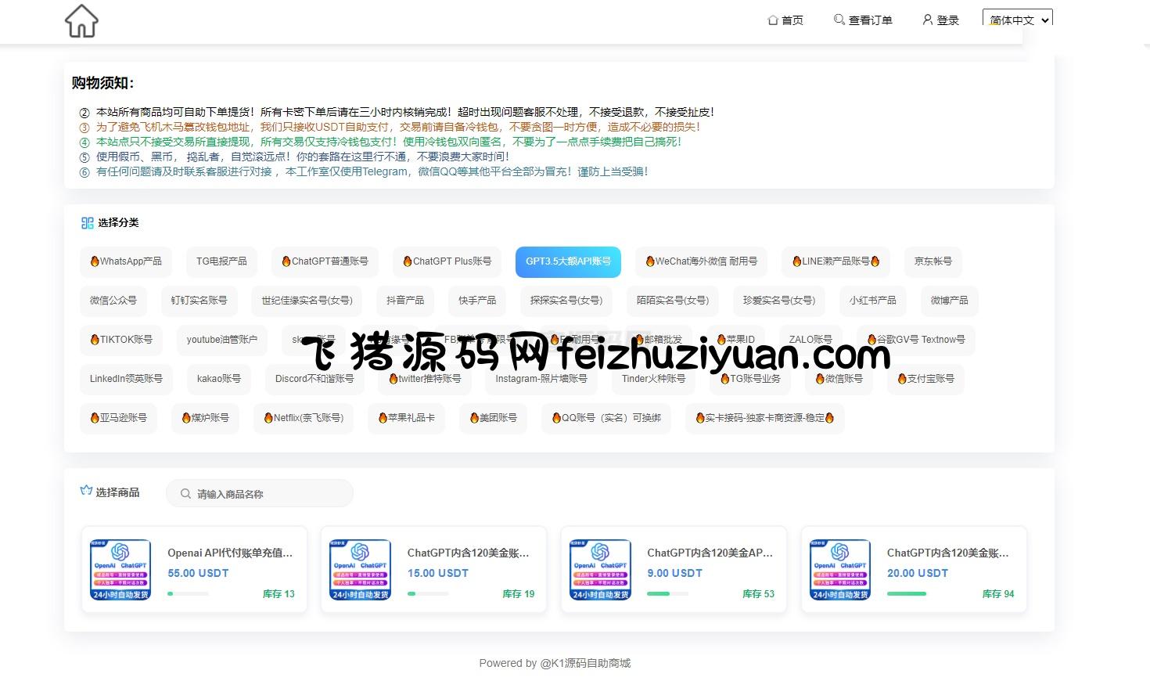The width and height of the screenshot is (1150, 681).
Task: Click stock bar for 库存 94
Action: click(x=907, y=594)
